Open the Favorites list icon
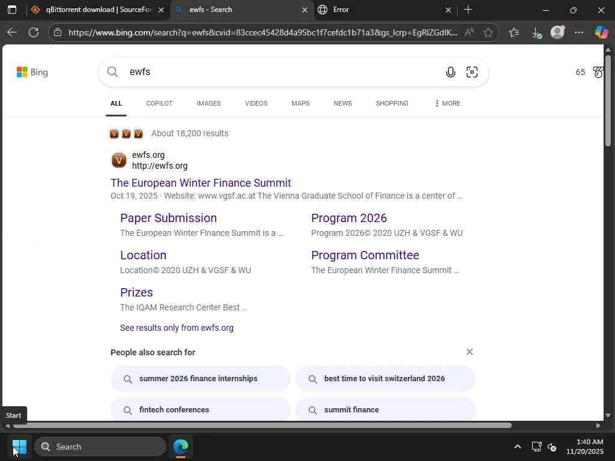The width and height of the screenshot is (615, 461). [x=514, y=32]
